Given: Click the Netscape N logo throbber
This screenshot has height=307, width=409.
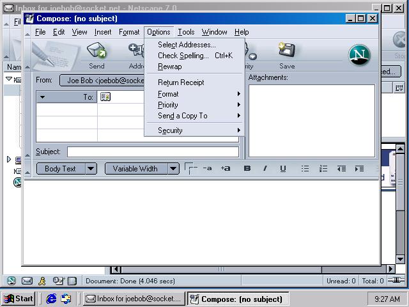Looking at the screenshot, I should pos(359,55).
